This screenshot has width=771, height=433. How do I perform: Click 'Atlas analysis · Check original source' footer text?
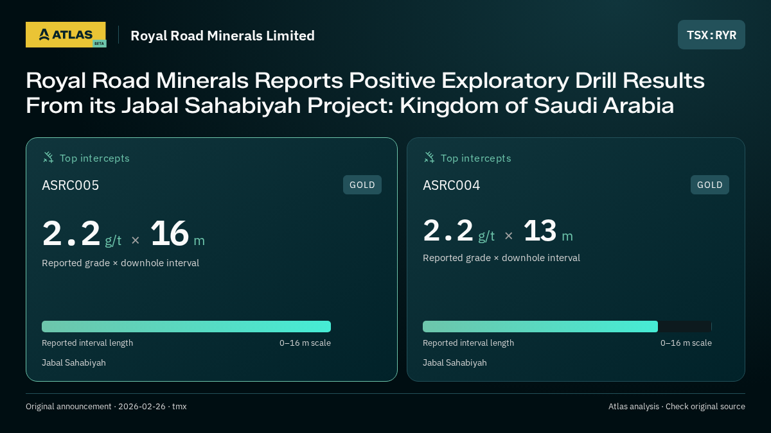pos(677,407)
